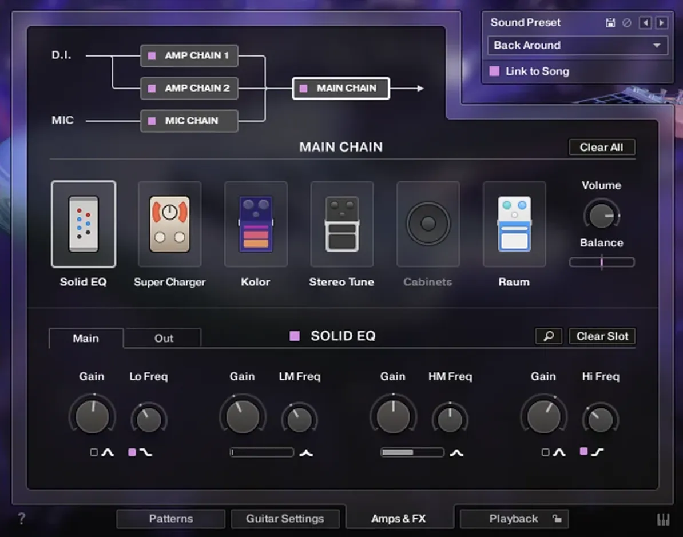The image size is (683, 537).
Task: Open the Amps & FX tab
Action: click(399, 519)
